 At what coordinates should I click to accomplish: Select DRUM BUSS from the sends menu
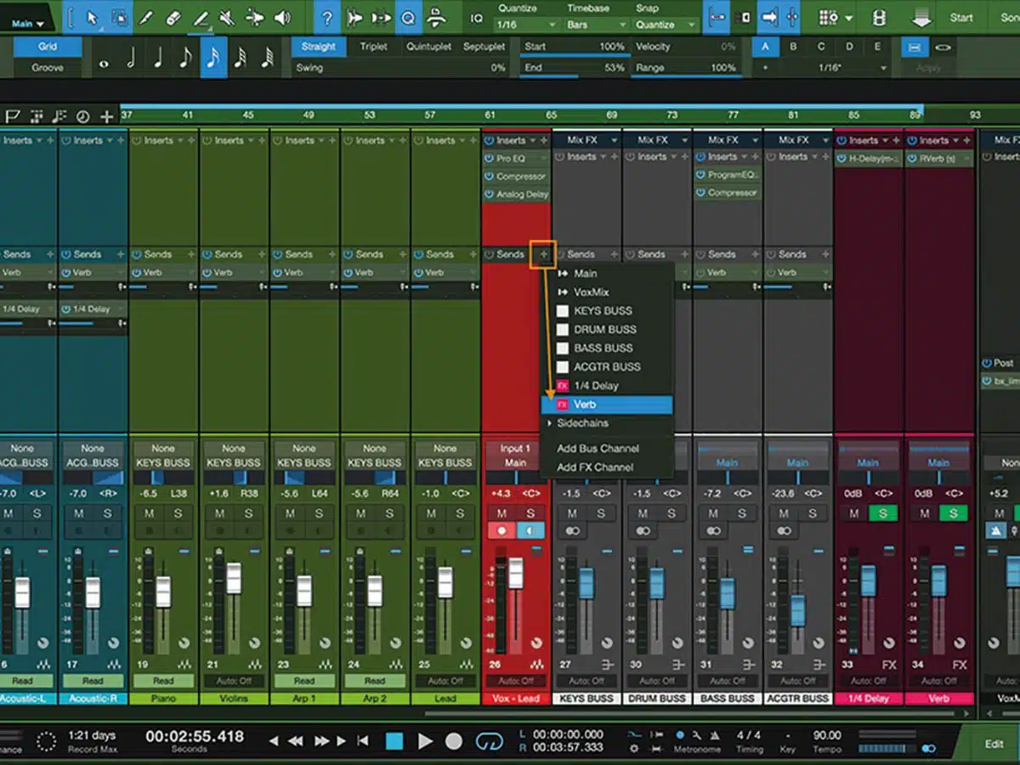pyautogui.click(x=607, y=330)
